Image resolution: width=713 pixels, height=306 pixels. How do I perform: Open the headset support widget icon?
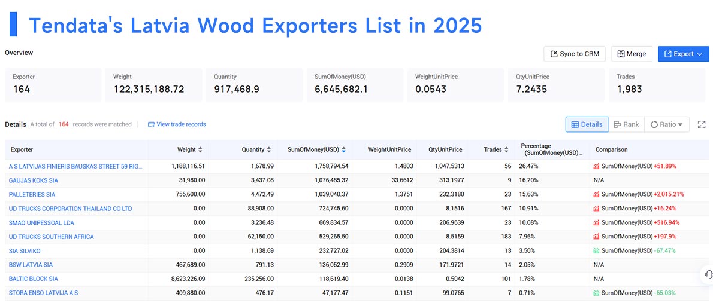(708, 275)
